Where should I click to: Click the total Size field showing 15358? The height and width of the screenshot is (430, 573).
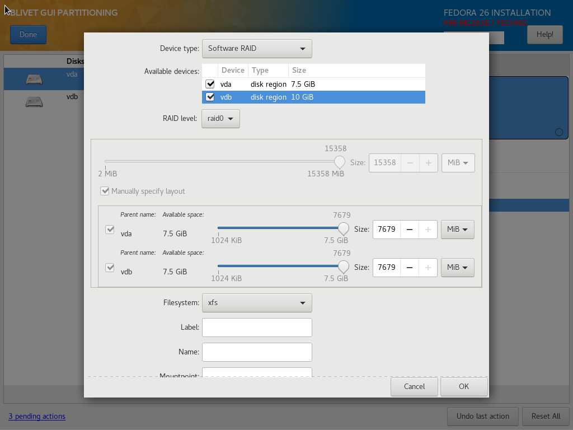[x=385, y=163]
